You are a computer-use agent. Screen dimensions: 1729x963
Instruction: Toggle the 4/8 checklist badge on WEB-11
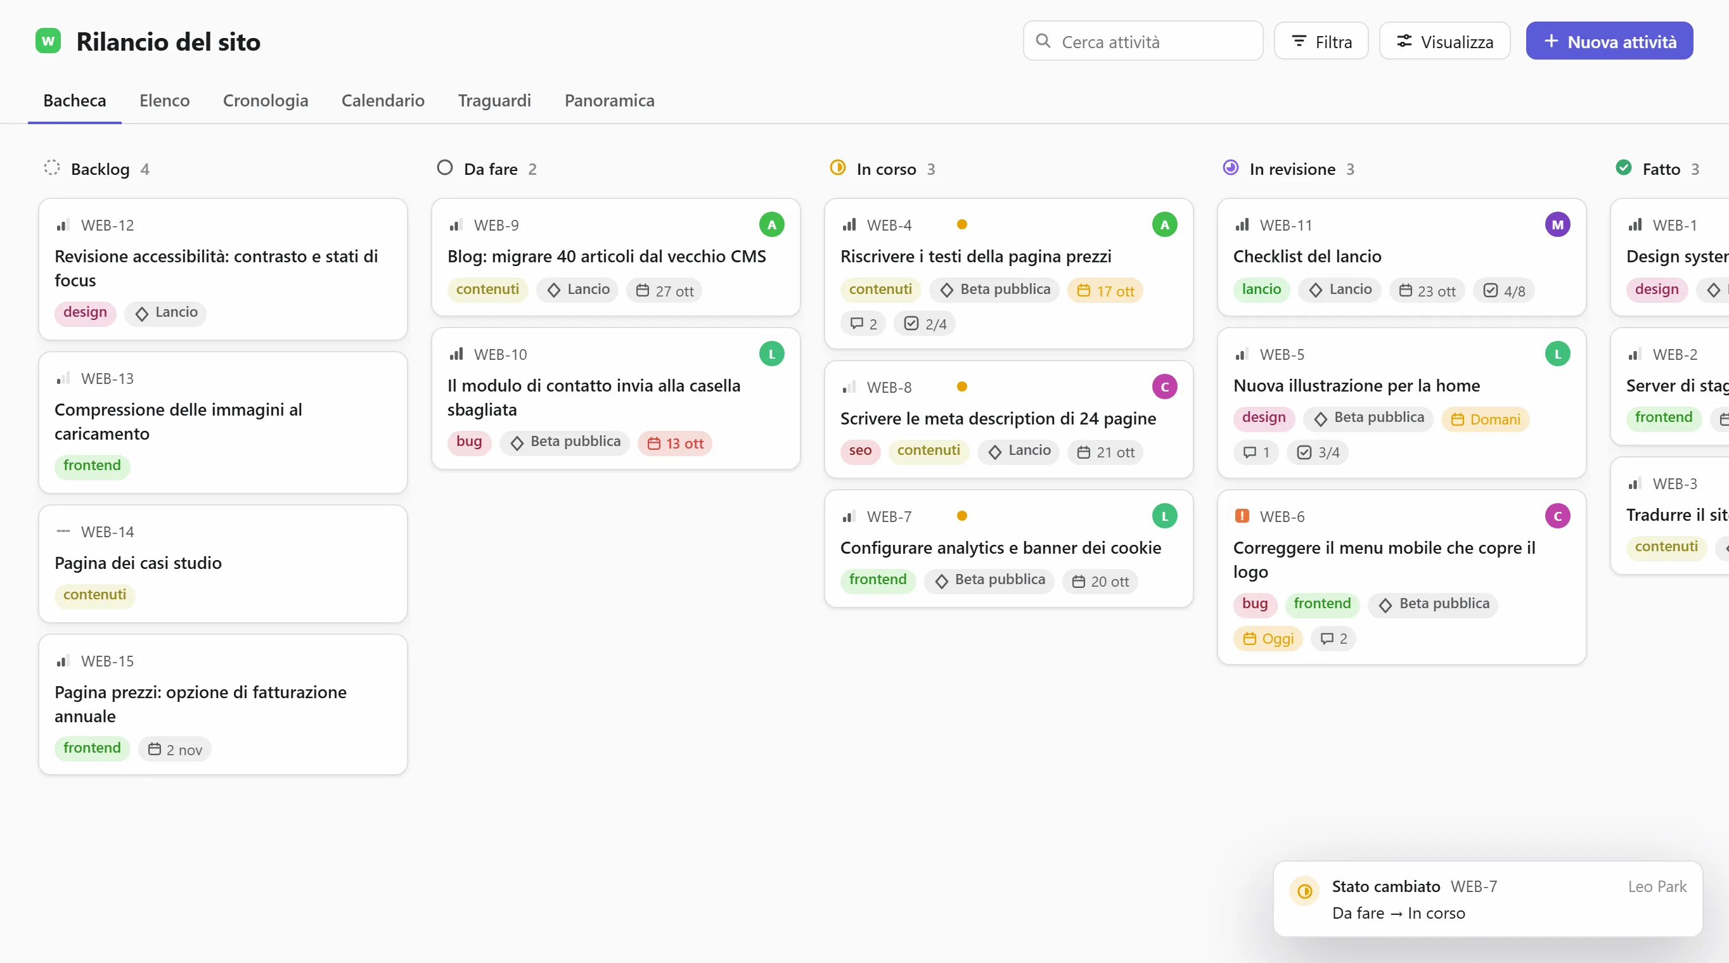pos(1503,291)
